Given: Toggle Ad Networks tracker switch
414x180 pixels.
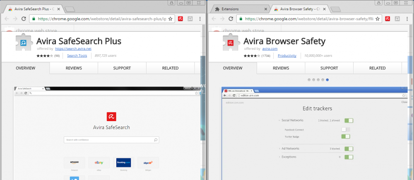Looking at the screenshot, I should (x=349, y=149).
